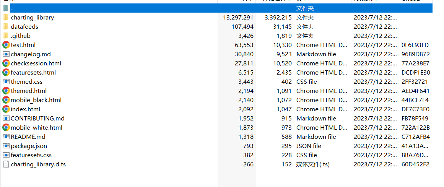Click the file icon beside README.md
The width and height of the screenshot is (444, 187).
(x=6, y=137)
